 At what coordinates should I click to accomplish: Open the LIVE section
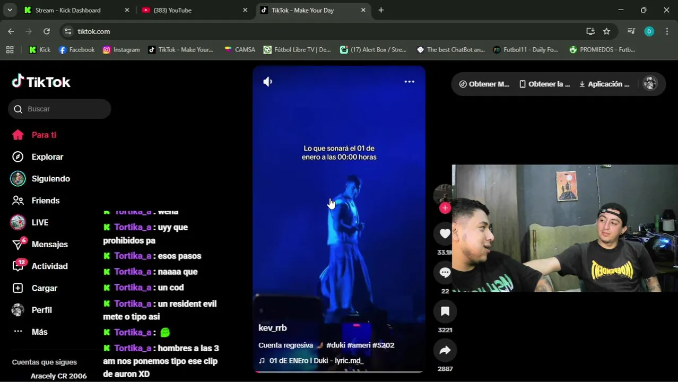(30, 222)
